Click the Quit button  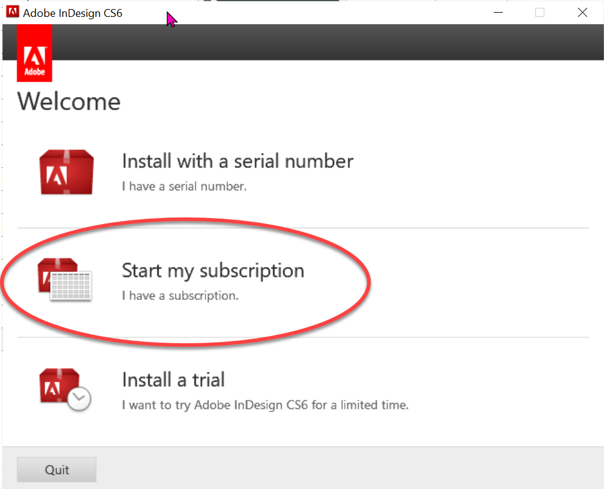click(x=56, y=469)
